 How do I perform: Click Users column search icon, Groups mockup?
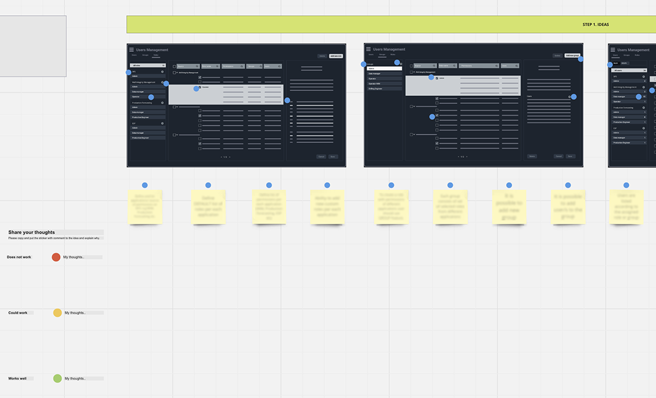click(516, 65)
